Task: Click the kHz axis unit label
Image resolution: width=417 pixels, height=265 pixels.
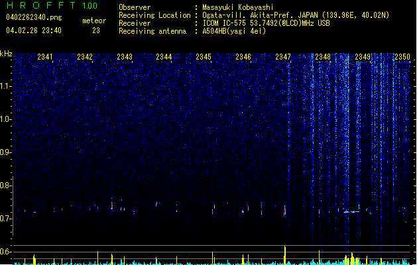Action: (6, 54)
